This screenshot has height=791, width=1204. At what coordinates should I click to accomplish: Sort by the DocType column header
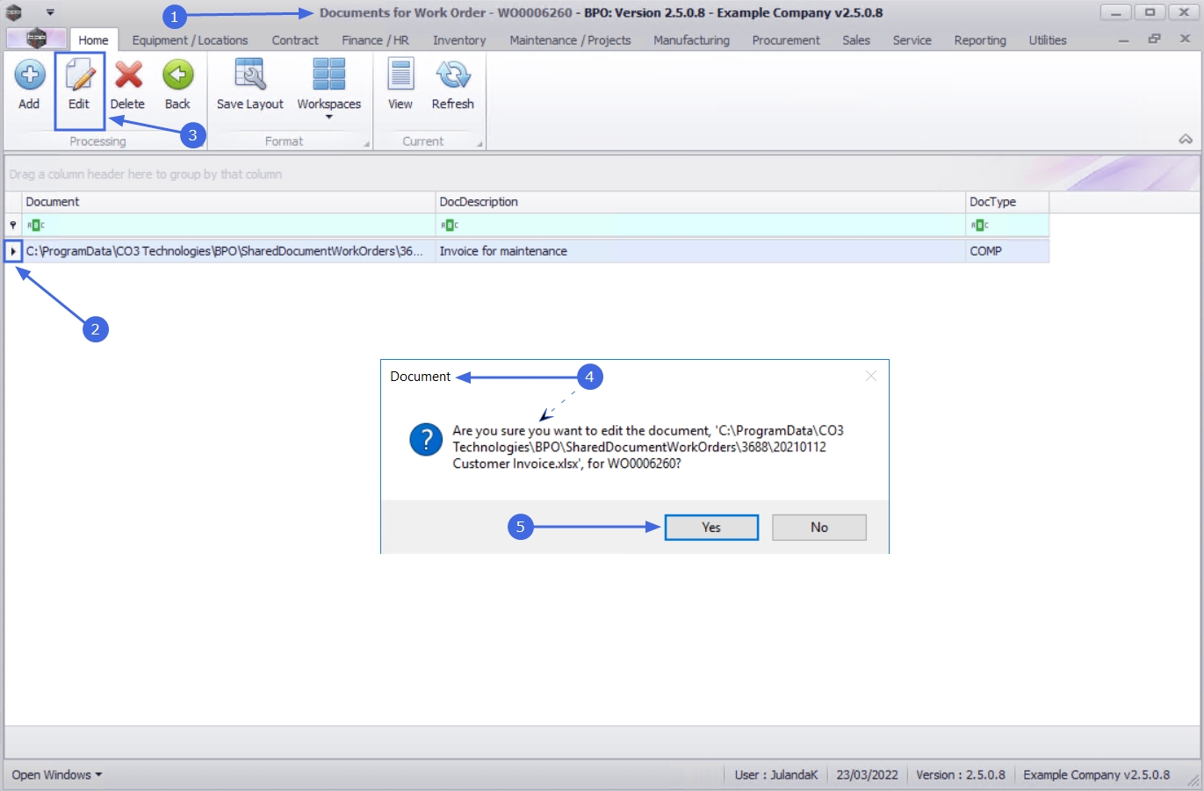point(1007,202)
